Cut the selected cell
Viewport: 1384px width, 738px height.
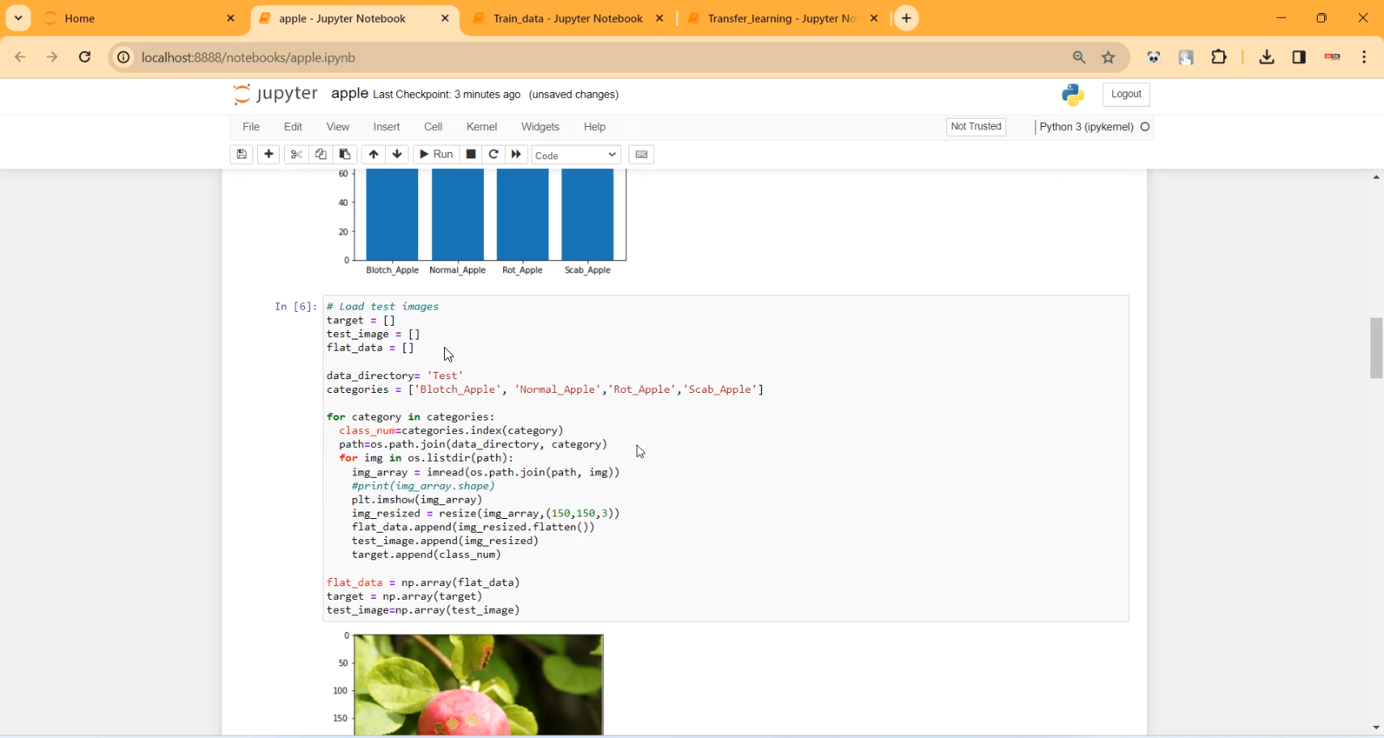(x=296, y=154)
